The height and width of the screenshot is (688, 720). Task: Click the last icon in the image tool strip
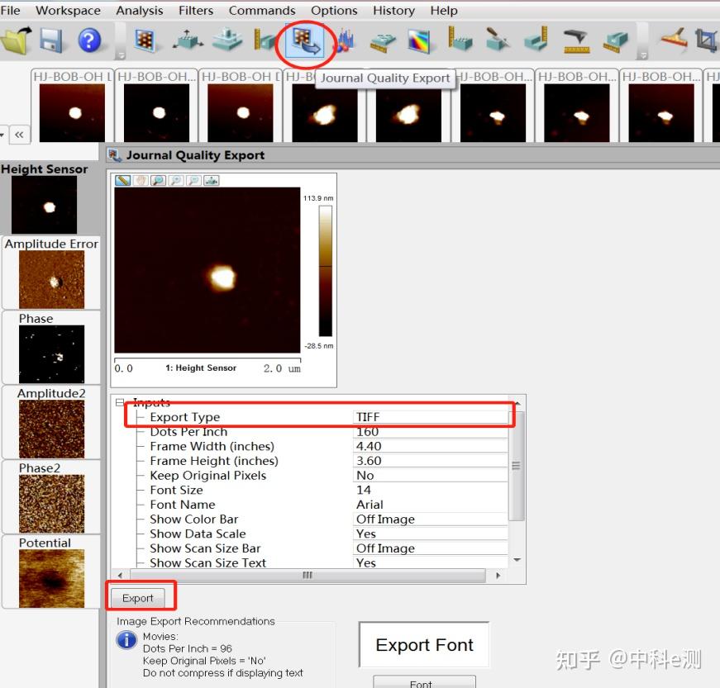[x=212, y=180]
